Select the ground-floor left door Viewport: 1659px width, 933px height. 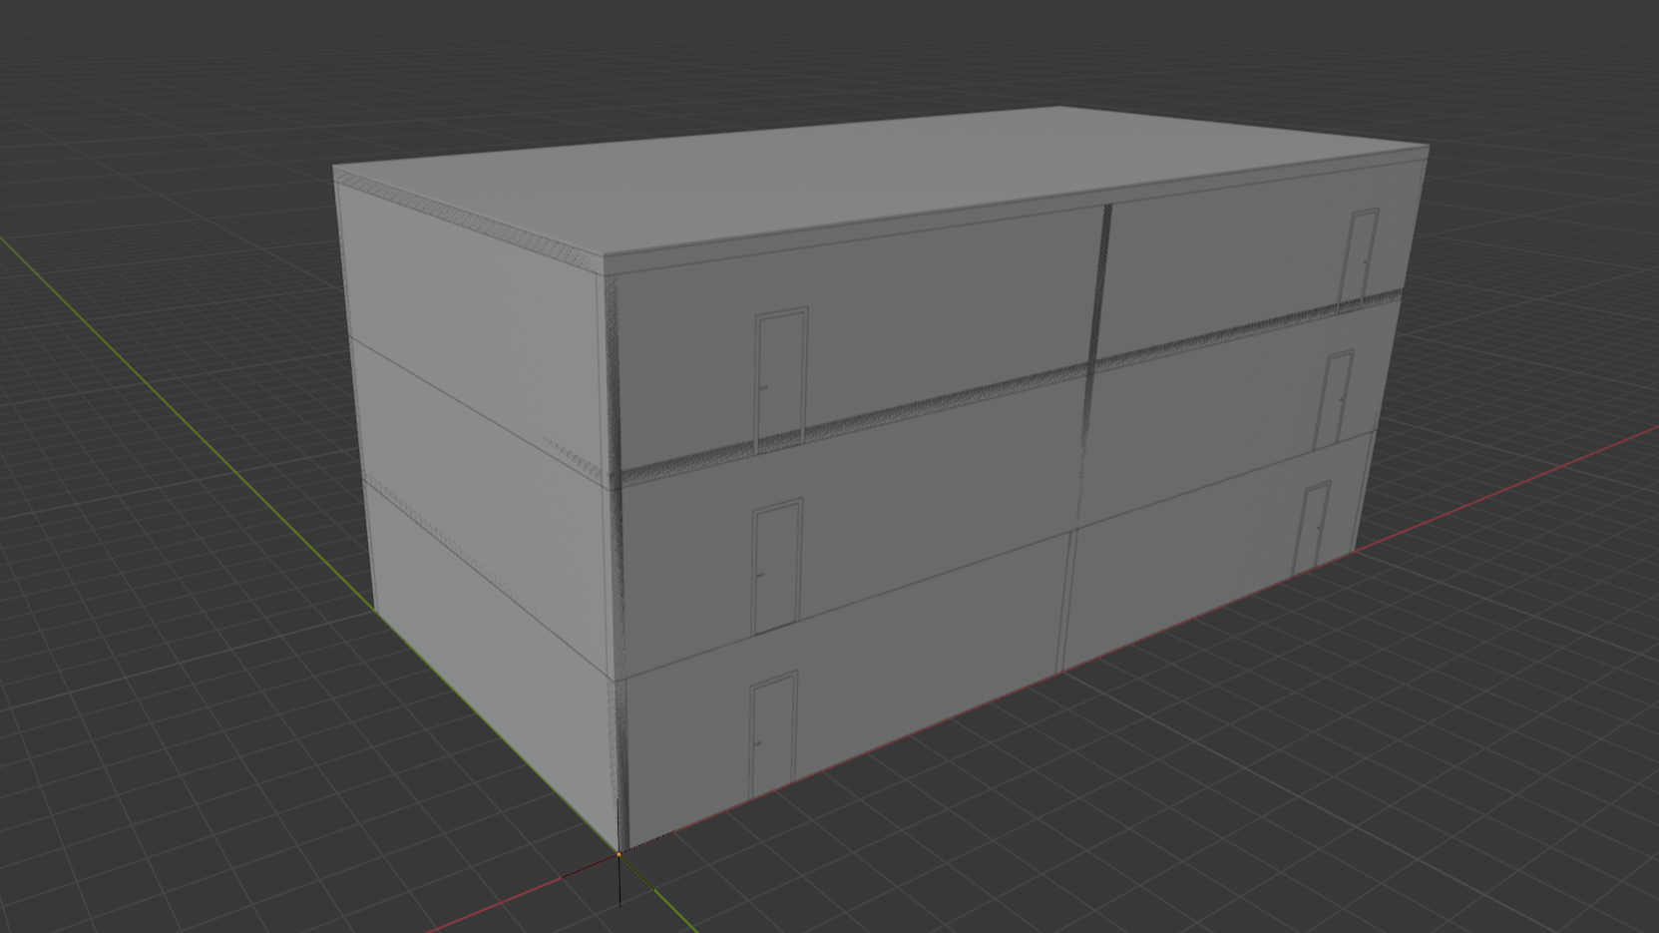772,735
